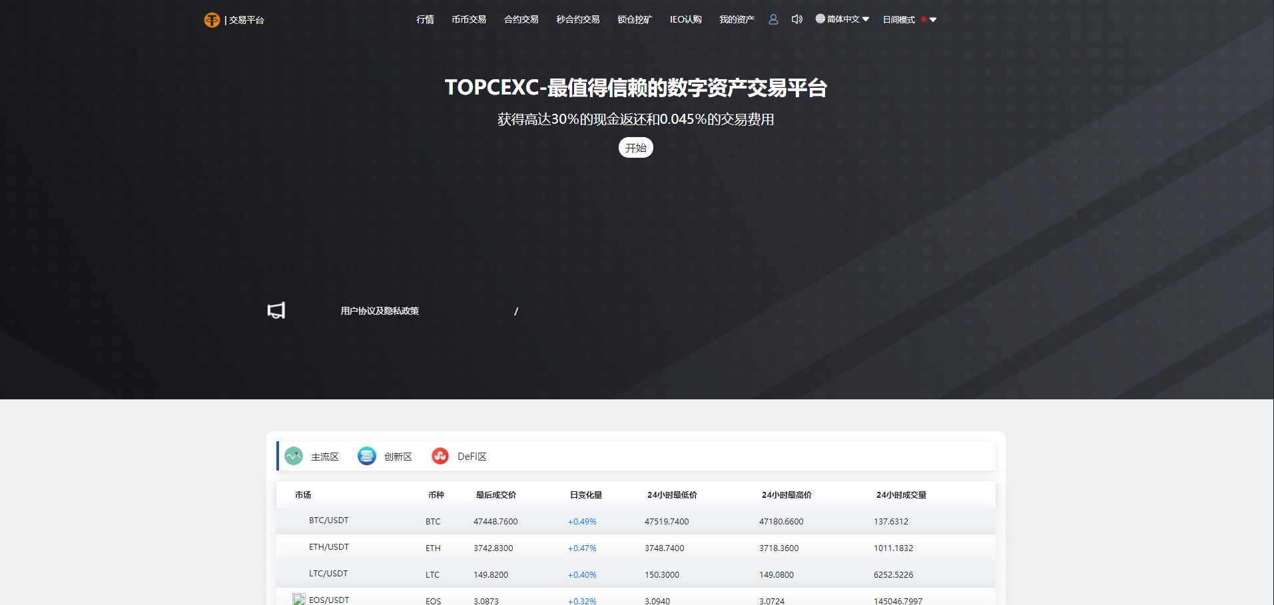Expand the 简体中文 language dropdown
Screen dimensions: 1274x605
click(843, 19)
